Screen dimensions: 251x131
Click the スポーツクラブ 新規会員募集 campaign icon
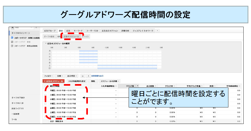click(12, 46)
